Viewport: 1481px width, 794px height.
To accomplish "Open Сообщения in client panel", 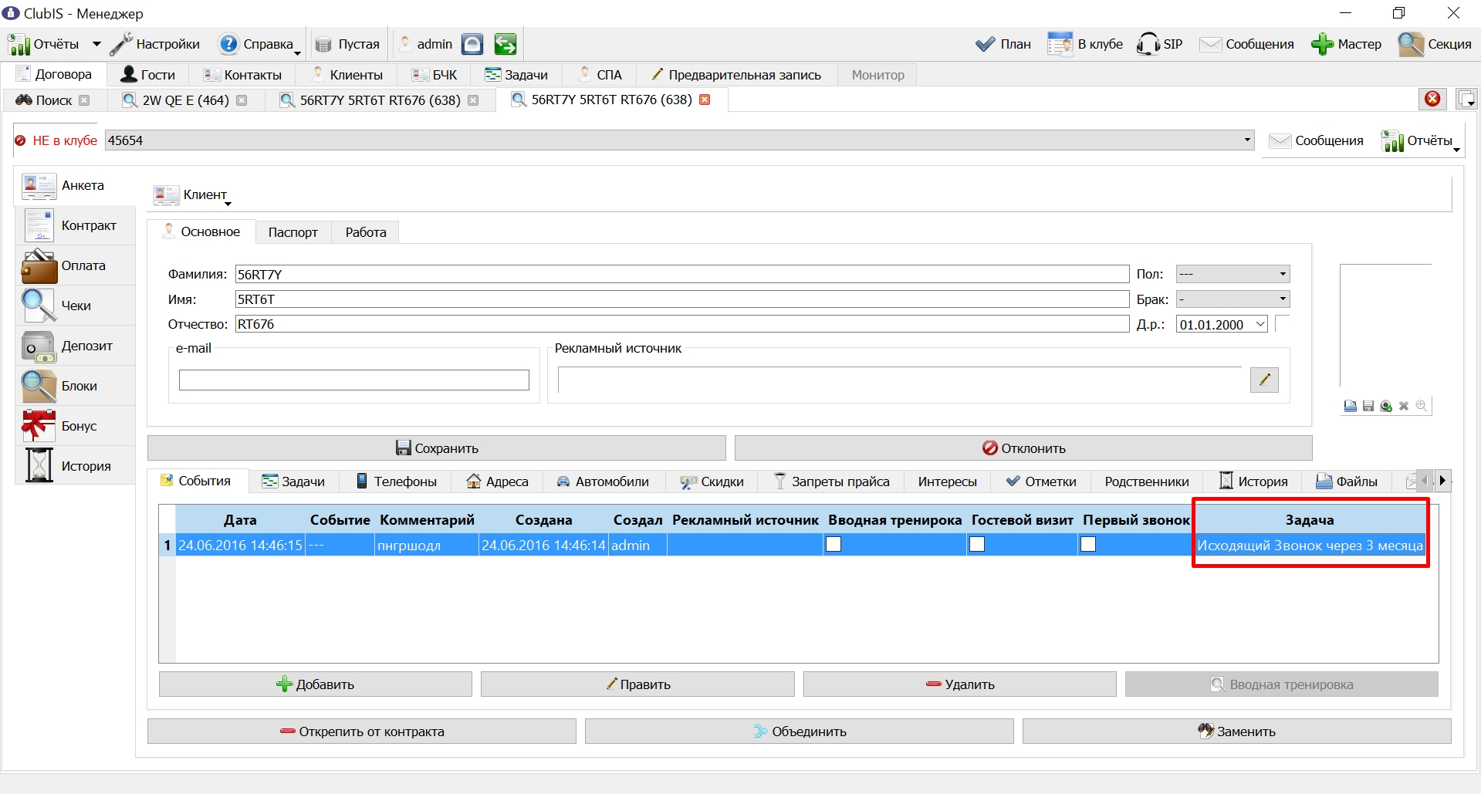I will coord(1317,140).
